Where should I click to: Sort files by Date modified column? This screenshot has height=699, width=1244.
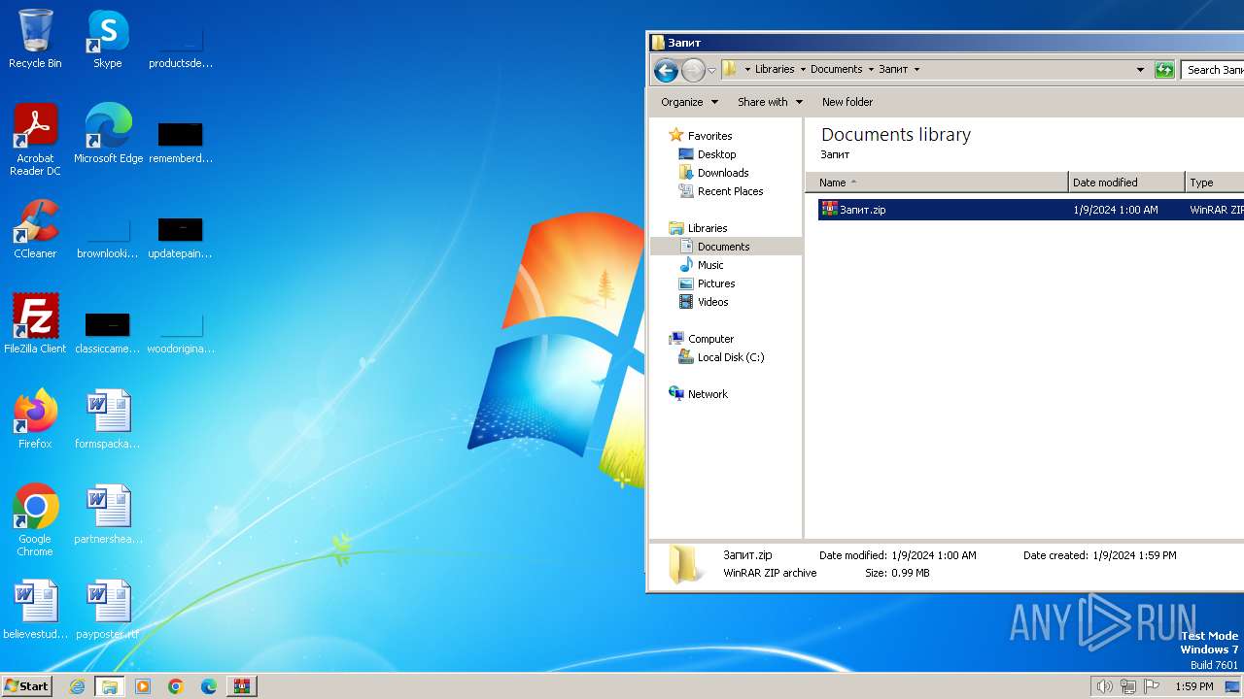(1127, 183)
